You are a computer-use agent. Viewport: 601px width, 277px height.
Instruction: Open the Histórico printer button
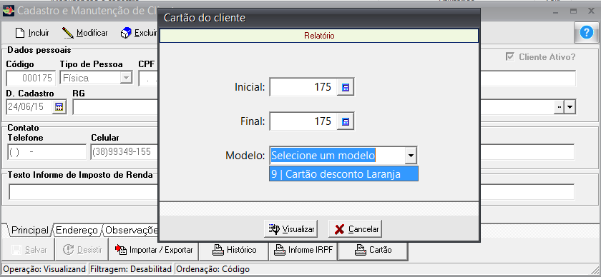click(233, 250)
